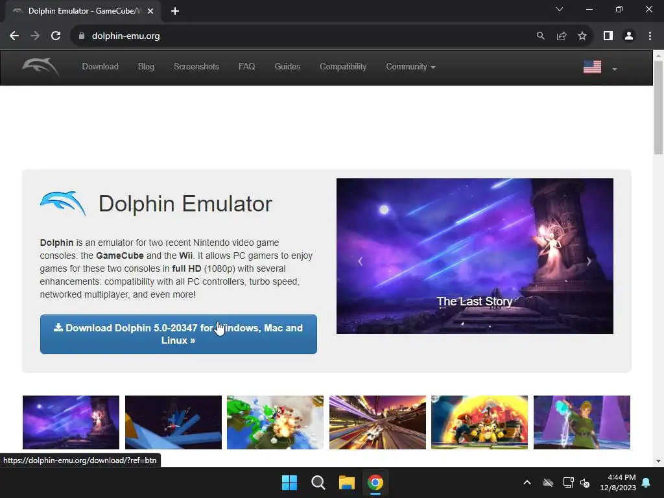The width and height of the screenshot is (664, 498).
Task: Click The Last Story carousel image
Action: pyautogui.click(x=475, y=255)
